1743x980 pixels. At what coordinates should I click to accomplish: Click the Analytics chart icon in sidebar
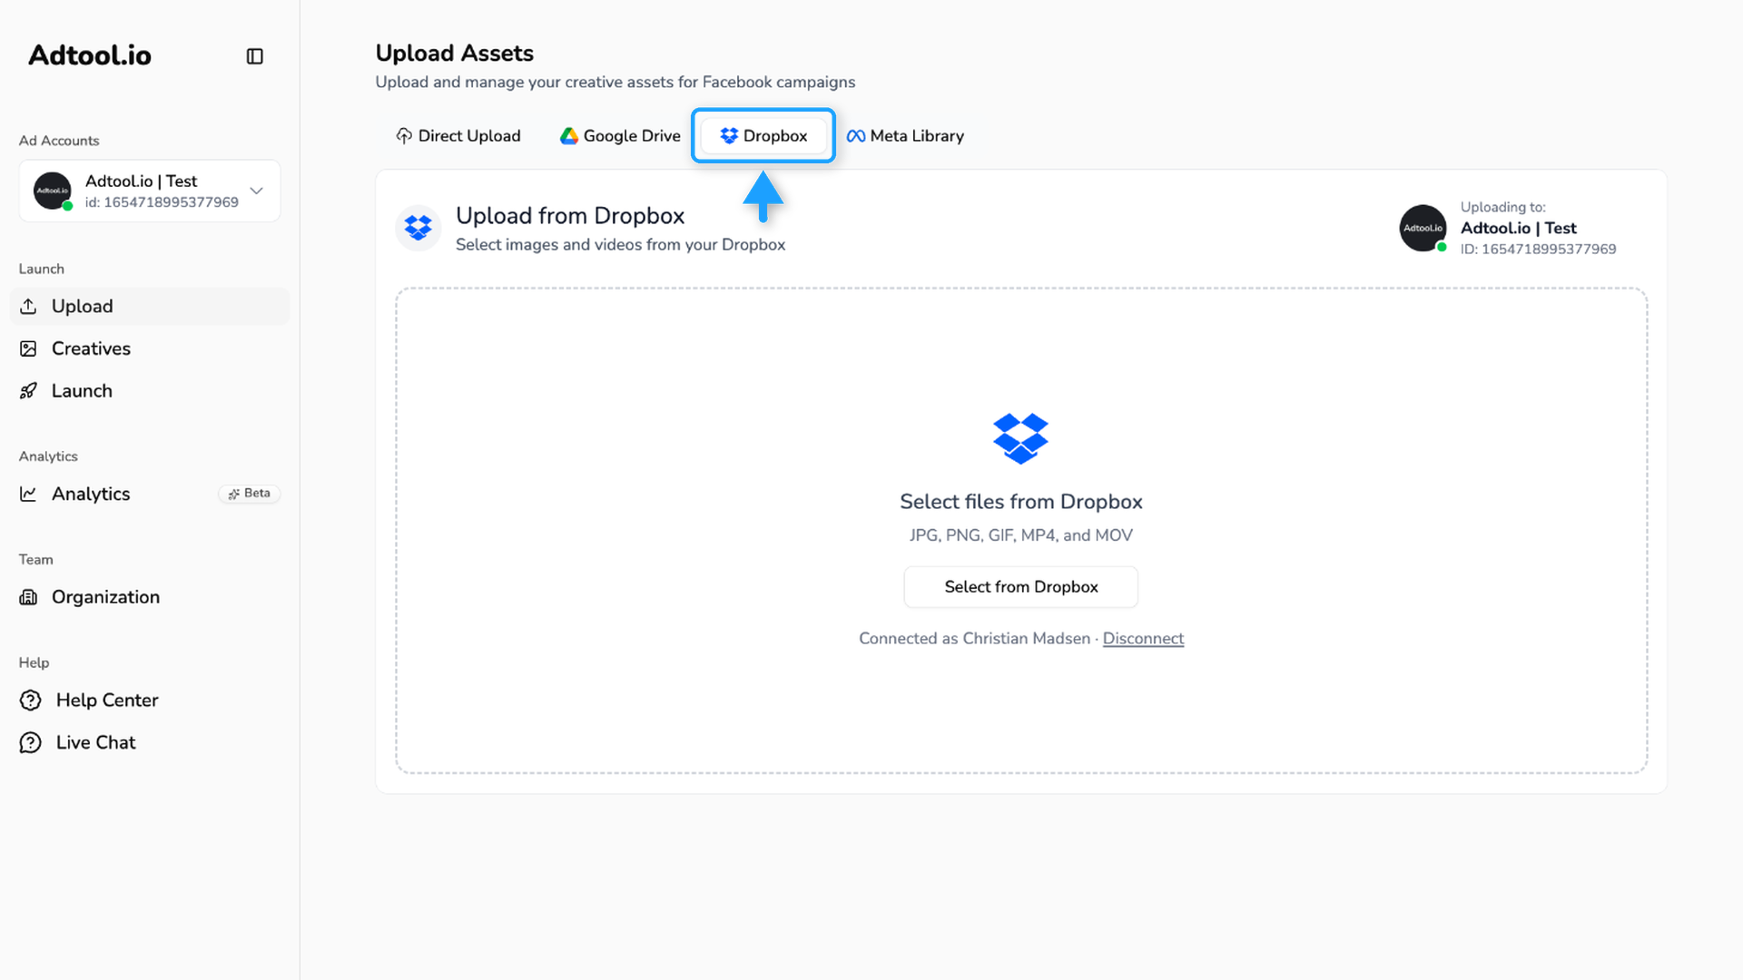pyautogui.click(x=29, y=494)
